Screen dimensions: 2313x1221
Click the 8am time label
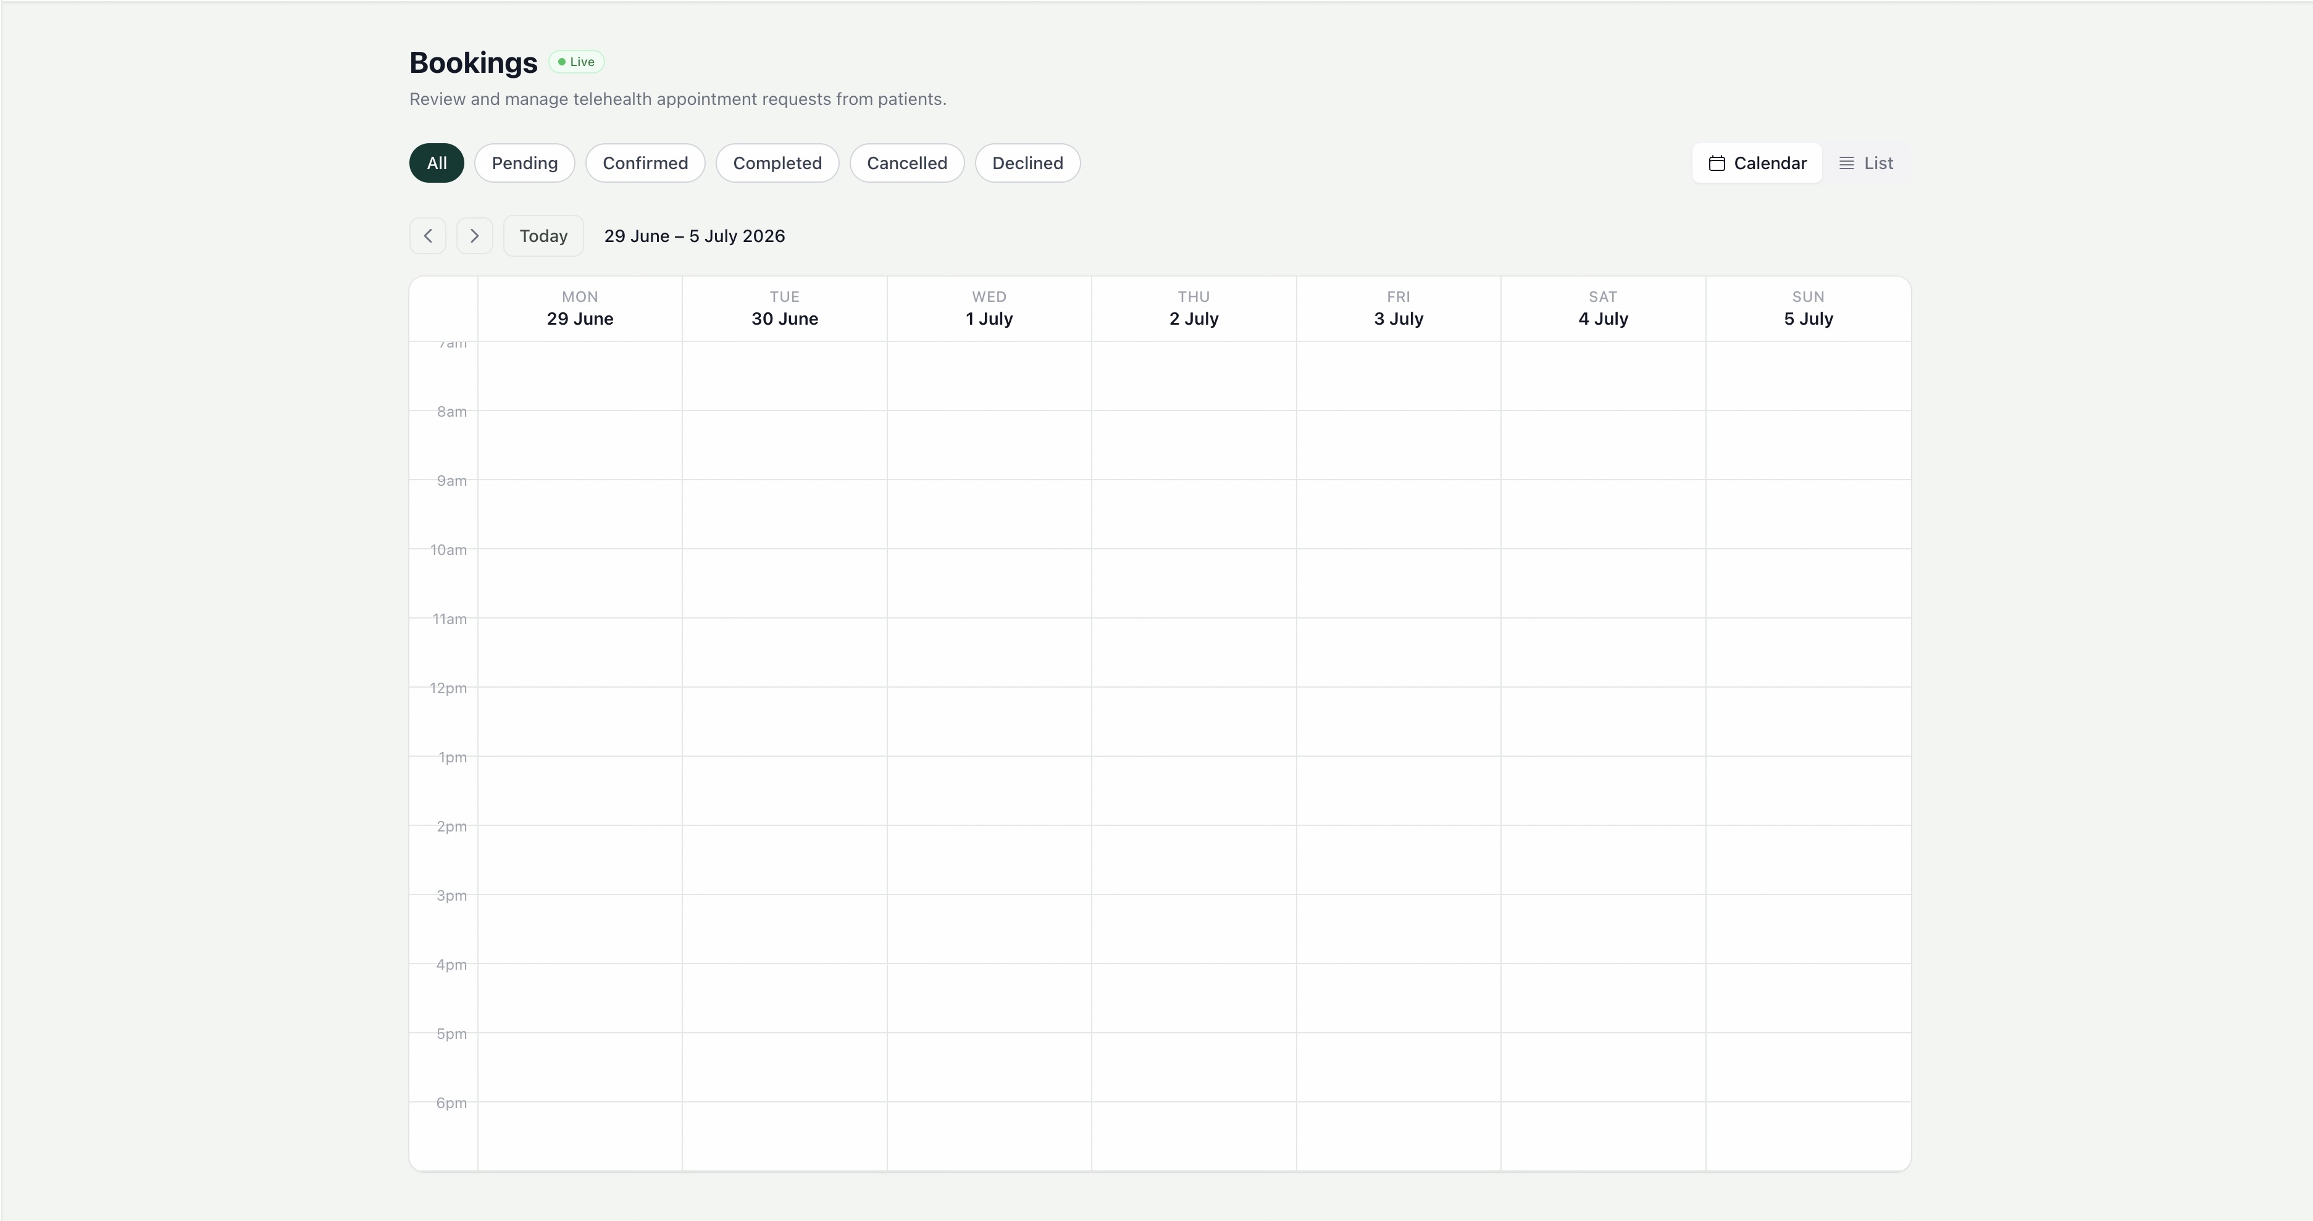[451, 412]
